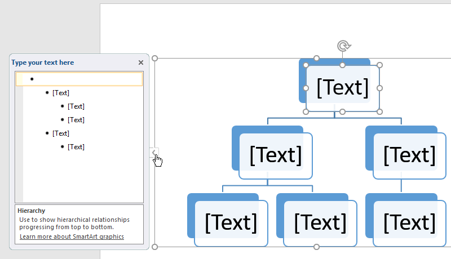The width and height of the screenshot is (451, 259).
Task: Open 'Learn more about SmartArt graphics' link
Action: (72, 236)
